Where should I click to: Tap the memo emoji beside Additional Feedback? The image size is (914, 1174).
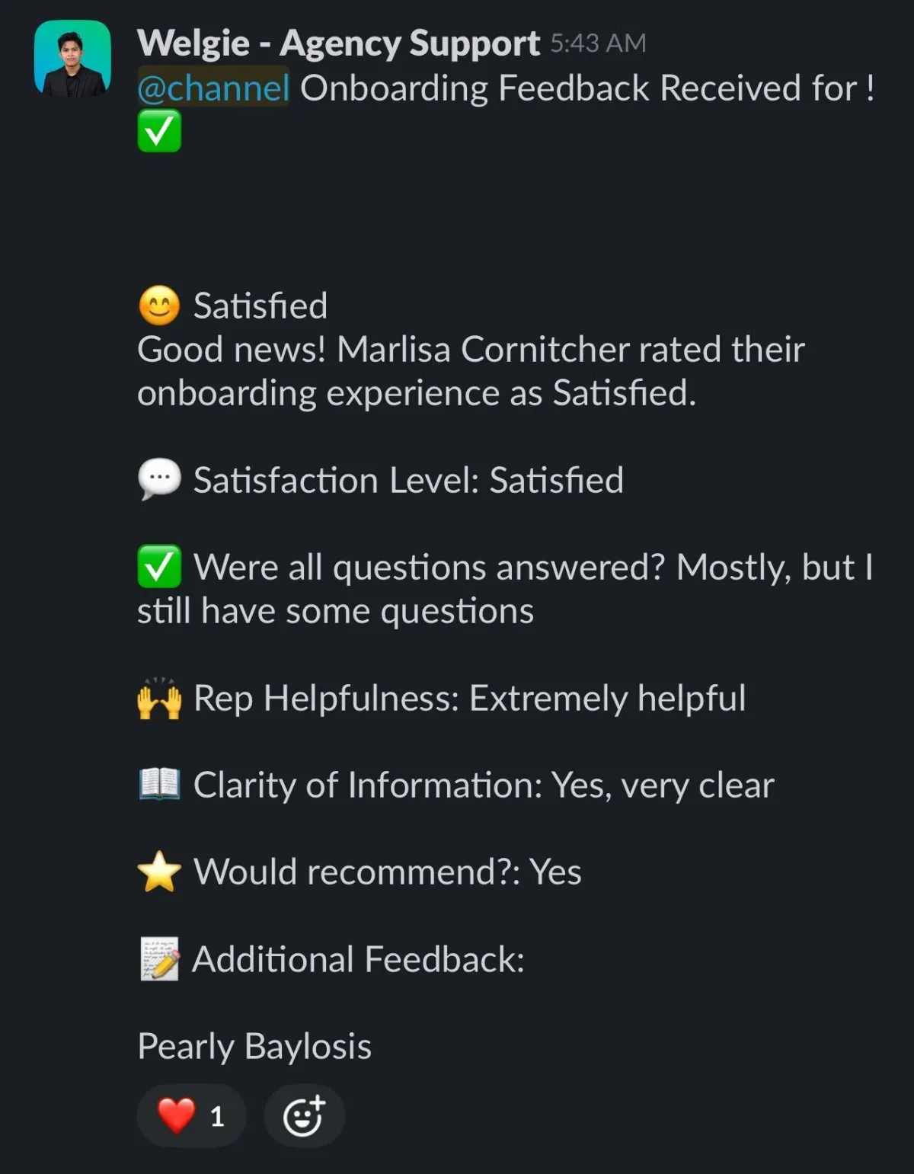160,959
